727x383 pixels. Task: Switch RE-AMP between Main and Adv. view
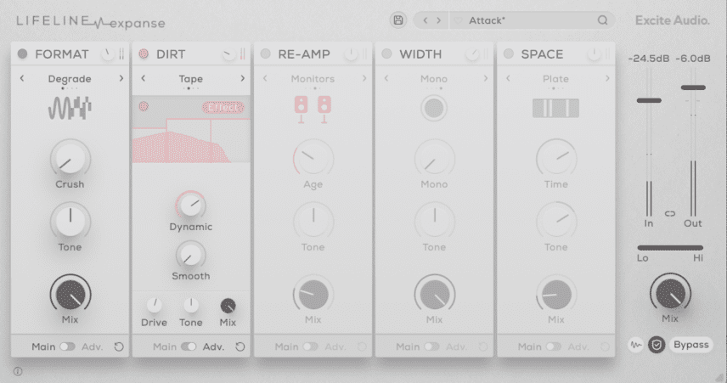click(x=310, y=346)
